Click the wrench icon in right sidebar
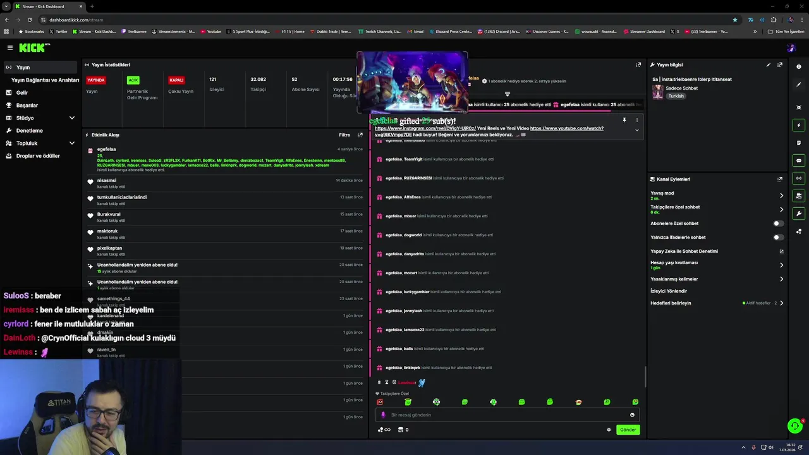 (x=799, y=214)
